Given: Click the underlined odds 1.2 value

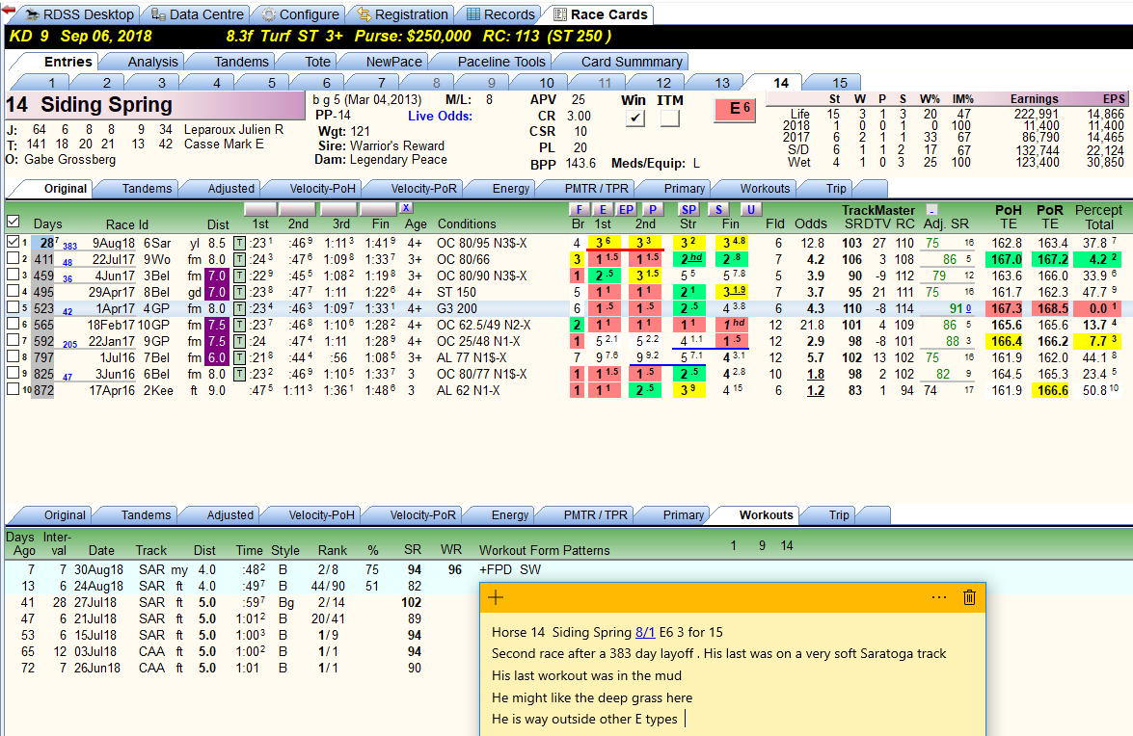Looking at the screenshot, I should [816, 390].
